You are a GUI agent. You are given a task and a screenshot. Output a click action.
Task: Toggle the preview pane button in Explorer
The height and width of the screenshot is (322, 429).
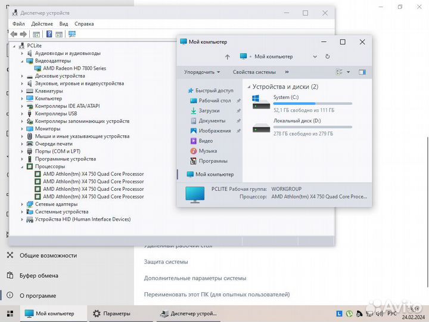click(362, 72)
